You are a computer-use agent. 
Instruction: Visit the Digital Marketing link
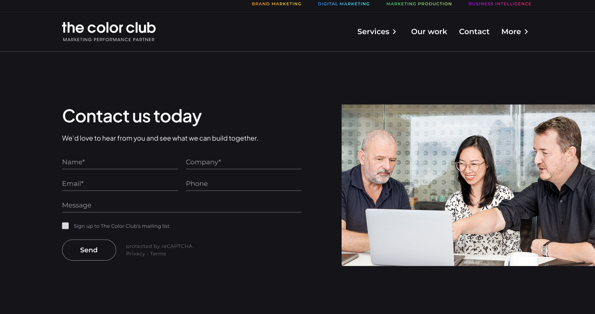point(344,4)
